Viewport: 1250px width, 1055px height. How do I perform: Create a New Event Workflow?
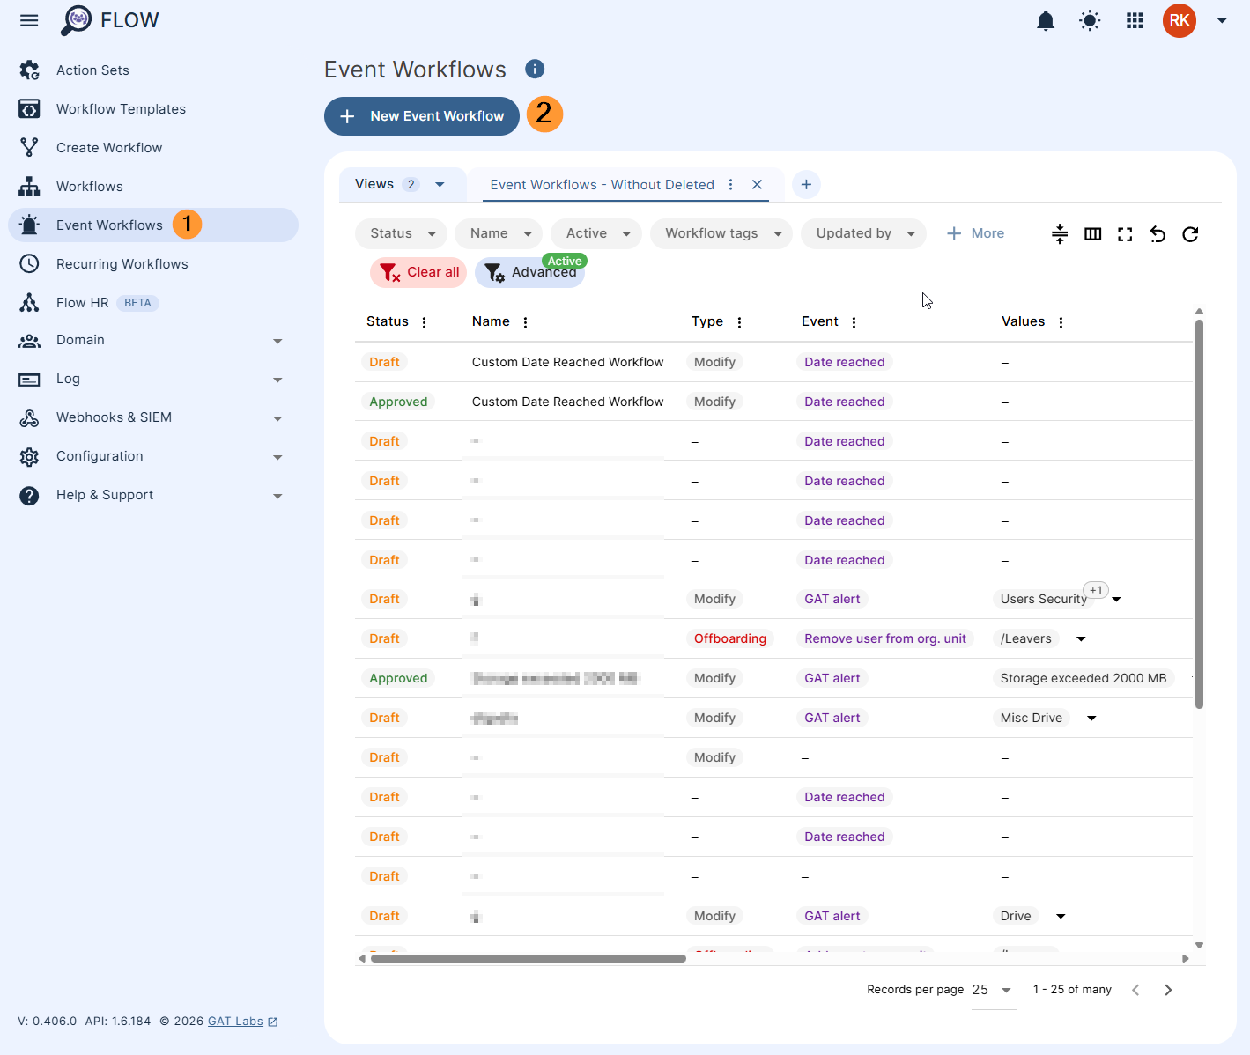pyautogui.click(x=421, y=115)
